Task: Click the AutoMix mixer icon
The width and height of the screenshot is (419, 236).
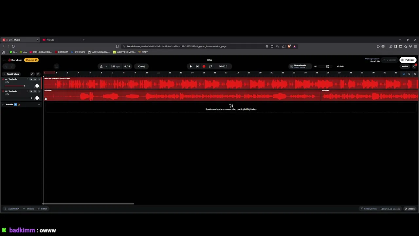Action: point(3,105)
